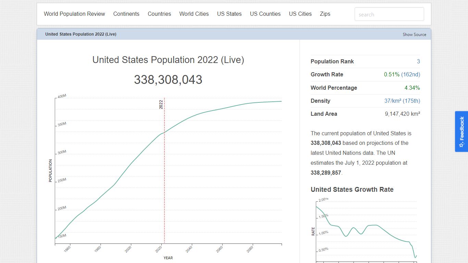Open the Continents menu item
This screenshot has height=263, width=468.
126,14
